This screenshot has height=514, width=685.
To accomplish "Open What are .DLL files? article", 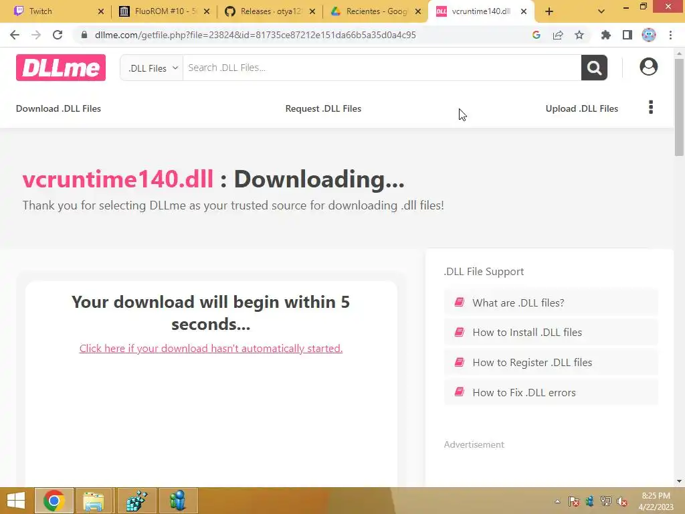I will [551, 303].
